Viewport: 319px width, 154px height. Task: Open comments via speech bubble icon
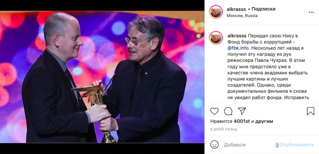click(x=228, y=111)
